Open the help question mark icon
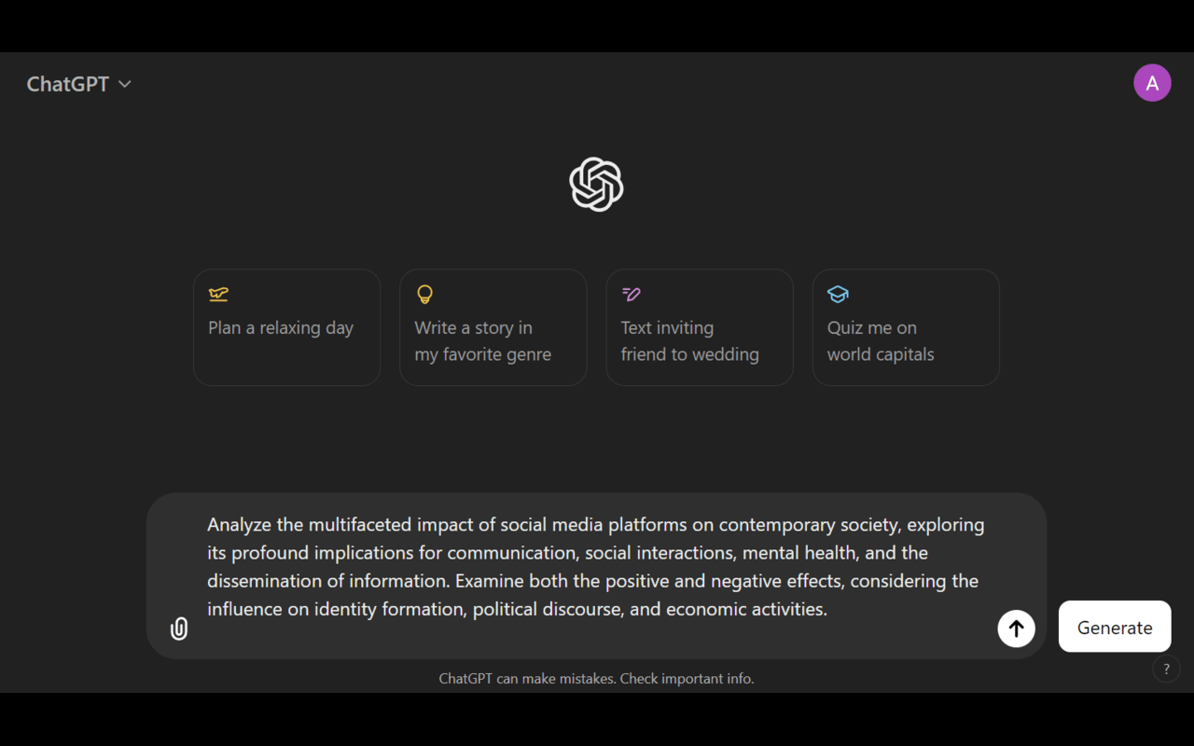 coord(1166,669)
